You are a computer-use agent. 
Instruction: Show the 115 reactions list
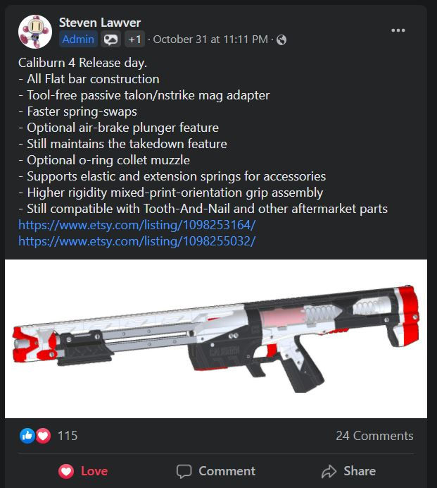click(x=68, y=436)
